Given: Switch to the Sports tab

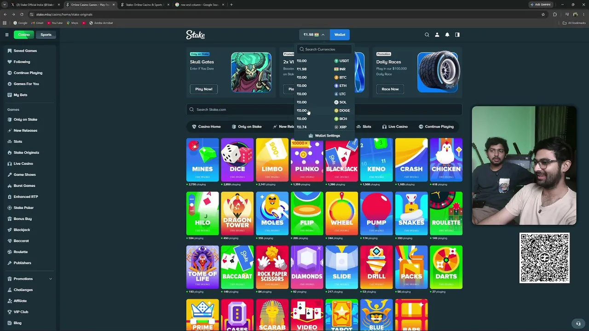Looking at the screenshot, I should coord(46,34).
